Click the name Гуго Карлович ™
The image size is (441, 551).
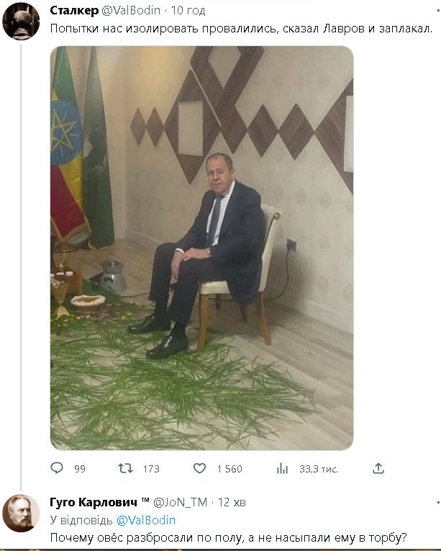99,502
